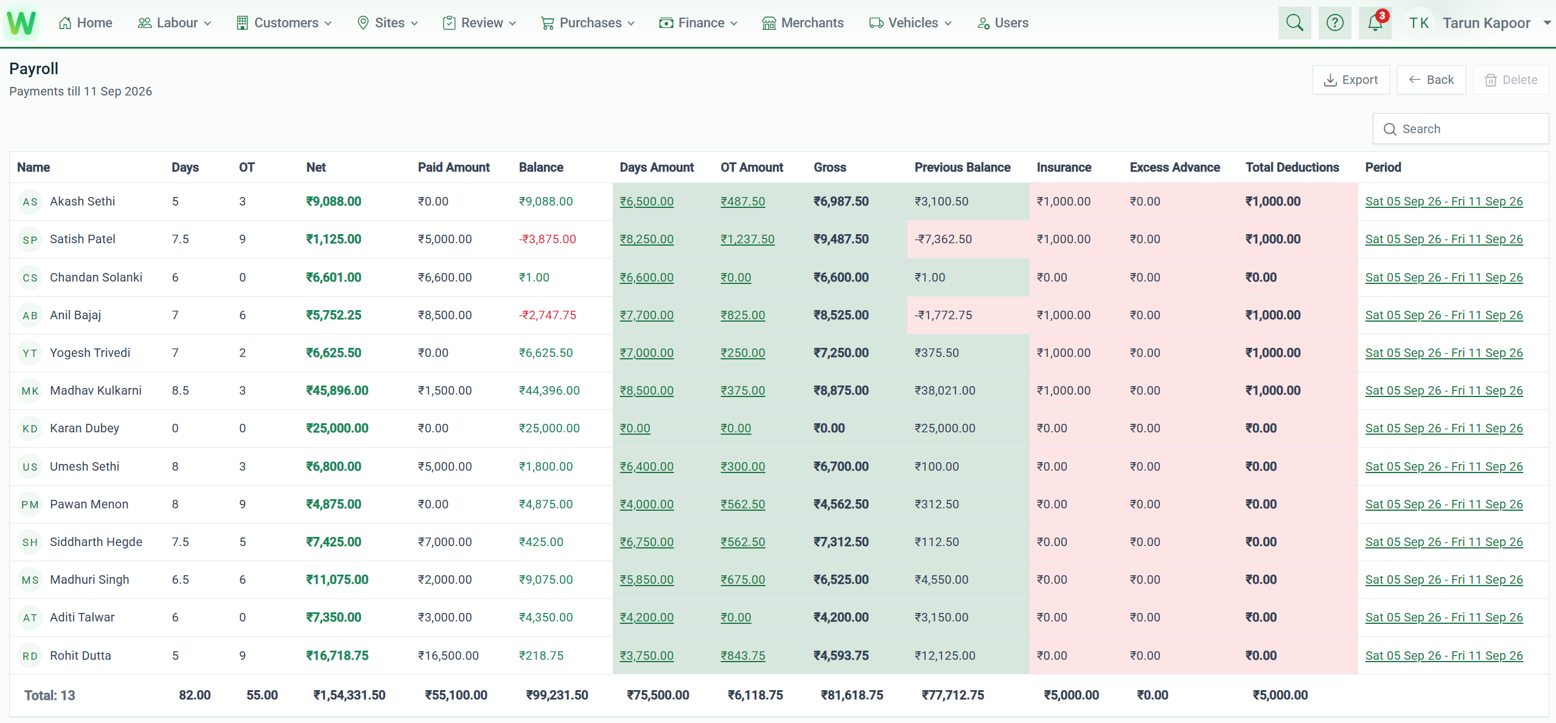Click the Users icon in navbar

[x=983, y=23]
